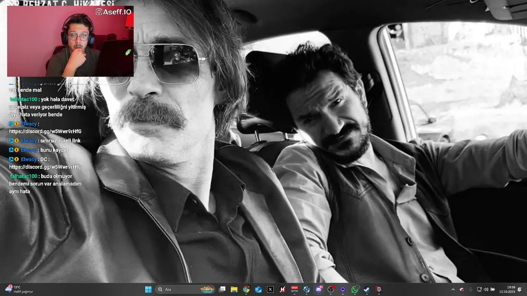Click the discord.gg link after 'DC :'
The width and height of the screenshot is (527, 296).
(45, 167)
